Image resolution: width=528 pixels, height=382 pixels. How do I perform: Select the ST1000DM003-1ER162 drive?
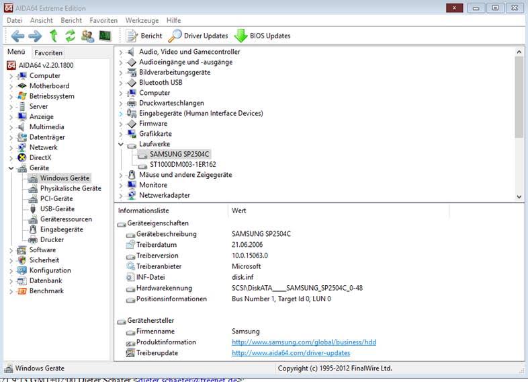pyautogui.click(x=183, y=165)
